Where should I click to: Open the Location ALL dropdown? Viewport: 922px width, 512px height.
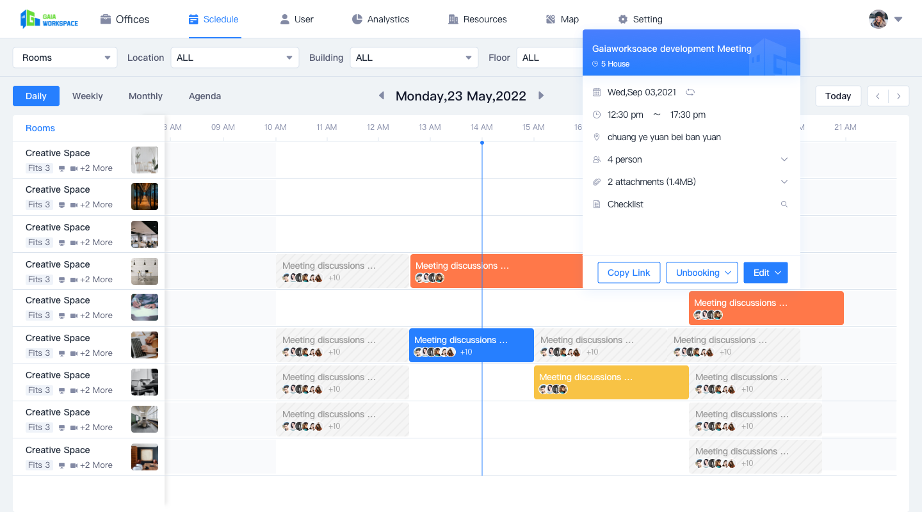coord(234,58)
